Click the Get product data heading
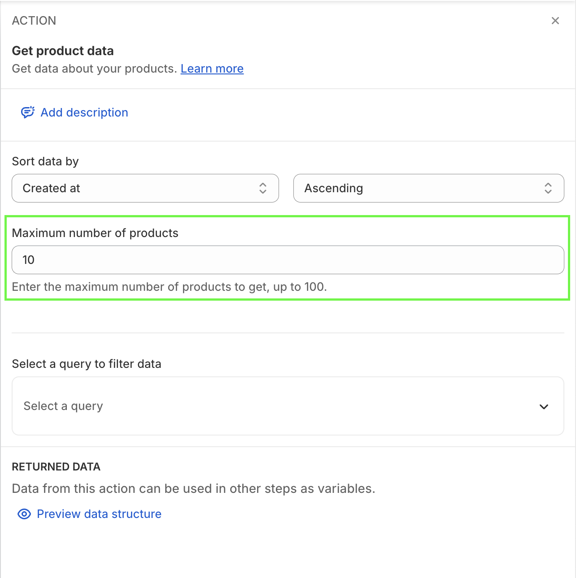The width and height of the screenshot is (576, 578). coord(63,51)
